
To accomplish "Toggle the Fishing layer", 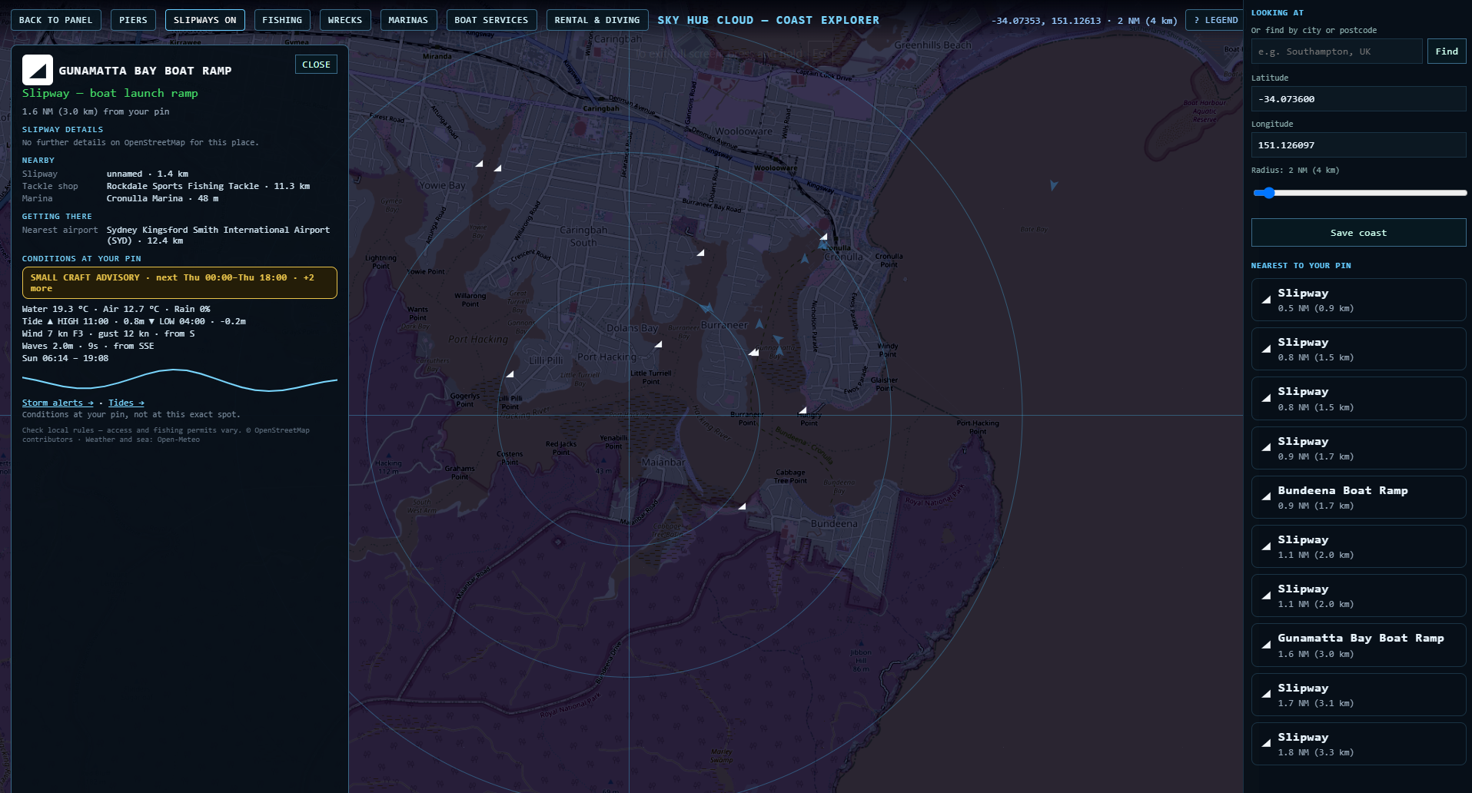I will pos(282,20).
